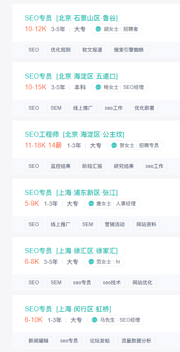Open chat icon for 范女士 hr
Screen dimensions: 180x352
[91, 261]
